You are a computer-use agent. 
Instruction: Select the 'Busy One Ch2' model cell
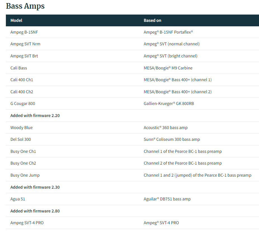23,163
